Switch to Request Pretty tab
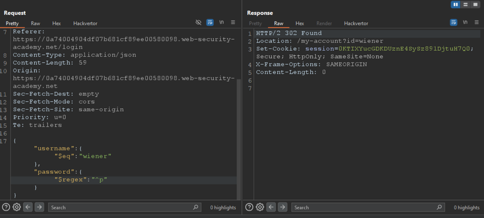484x218 pixels. tap(12, 23)
